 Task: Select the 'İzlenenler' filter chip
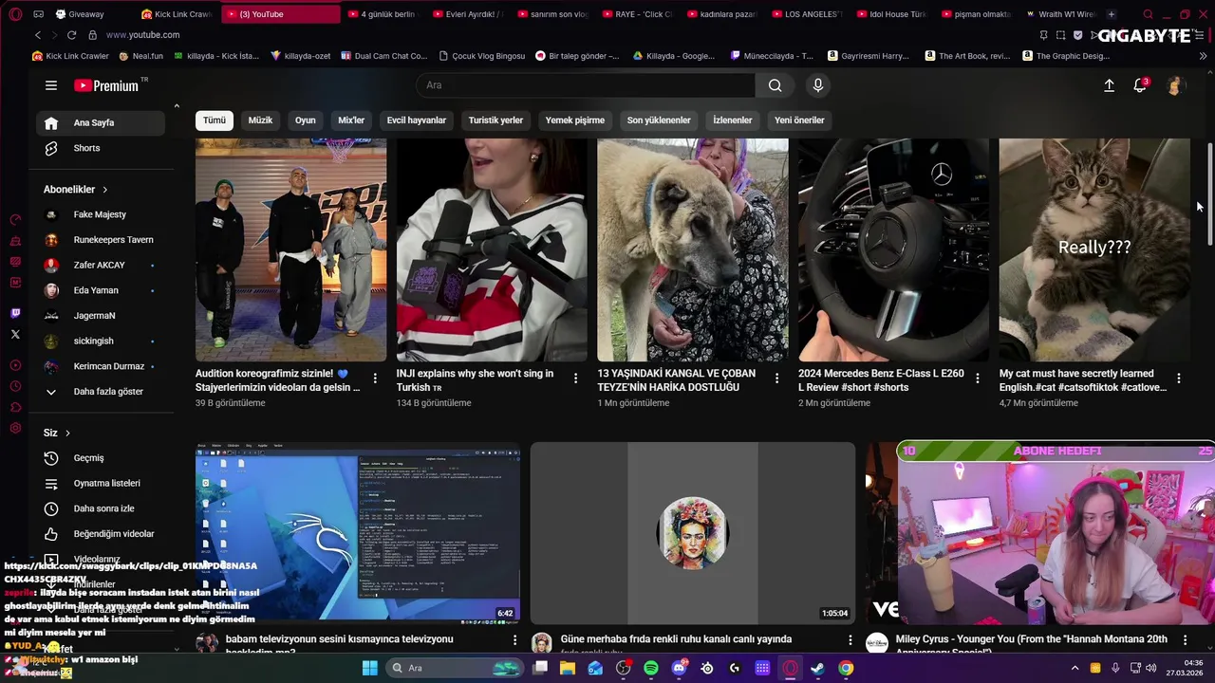click(733, 120)
